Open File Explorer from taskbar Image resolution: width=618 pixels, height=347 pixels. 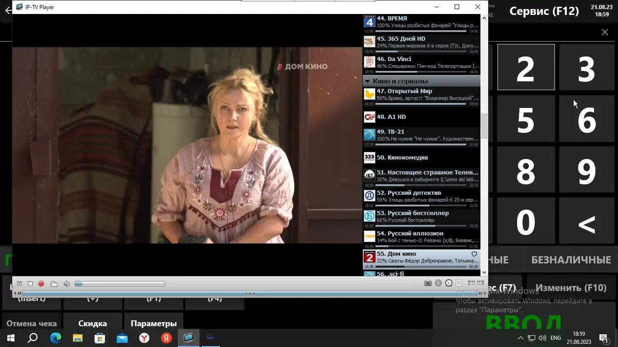point(77,338)
